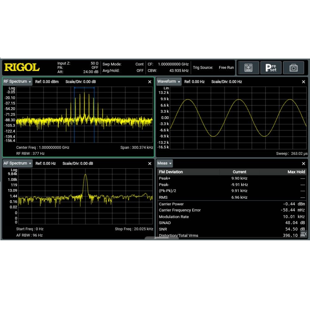Click AF Spectrum Scale/Div: 0.00 dB

[x=78, y=163]
